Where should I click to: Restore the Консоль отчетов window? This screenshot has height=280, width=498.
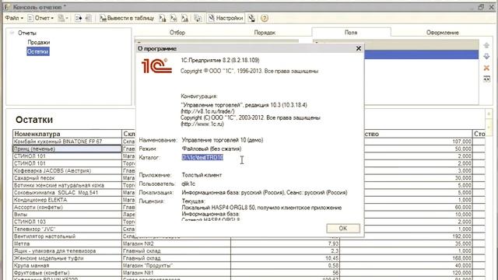coord(481,7)
